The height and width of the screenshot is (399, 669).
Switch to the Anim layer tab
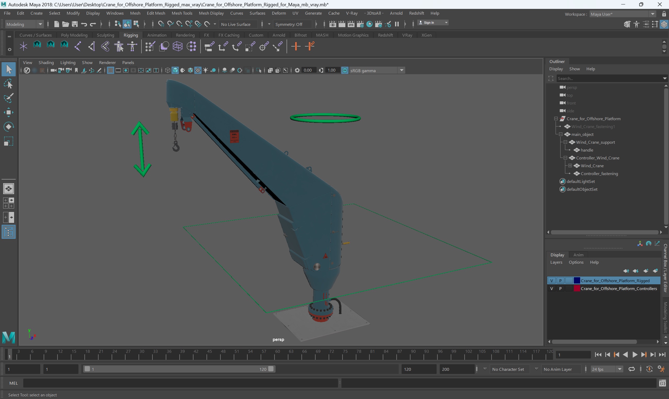pyautogui.click(x=578, y=255)
